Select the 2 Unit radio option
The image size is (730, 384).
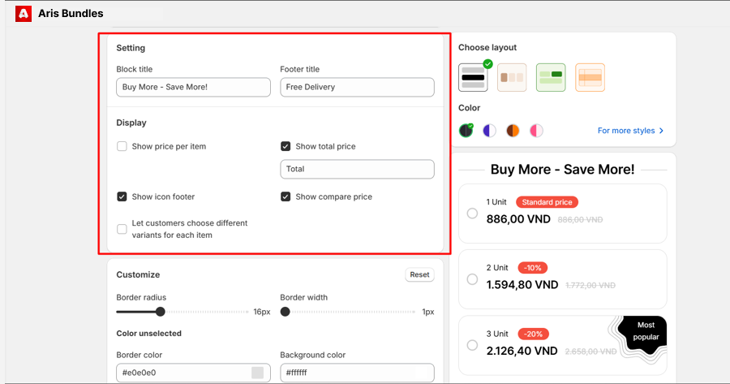pos(472,279)
